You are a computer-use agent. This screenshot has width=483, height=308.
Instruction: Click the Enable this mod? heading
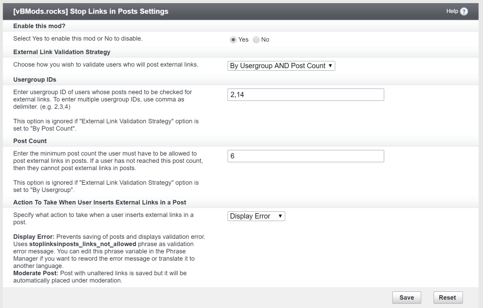[39, 26]
